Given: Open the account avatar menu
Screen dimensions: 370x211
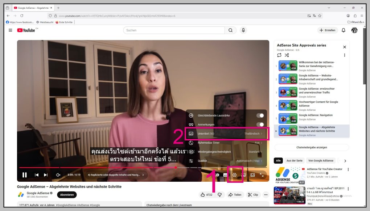Looking at the screenshot, I should (x=354, y=30).
